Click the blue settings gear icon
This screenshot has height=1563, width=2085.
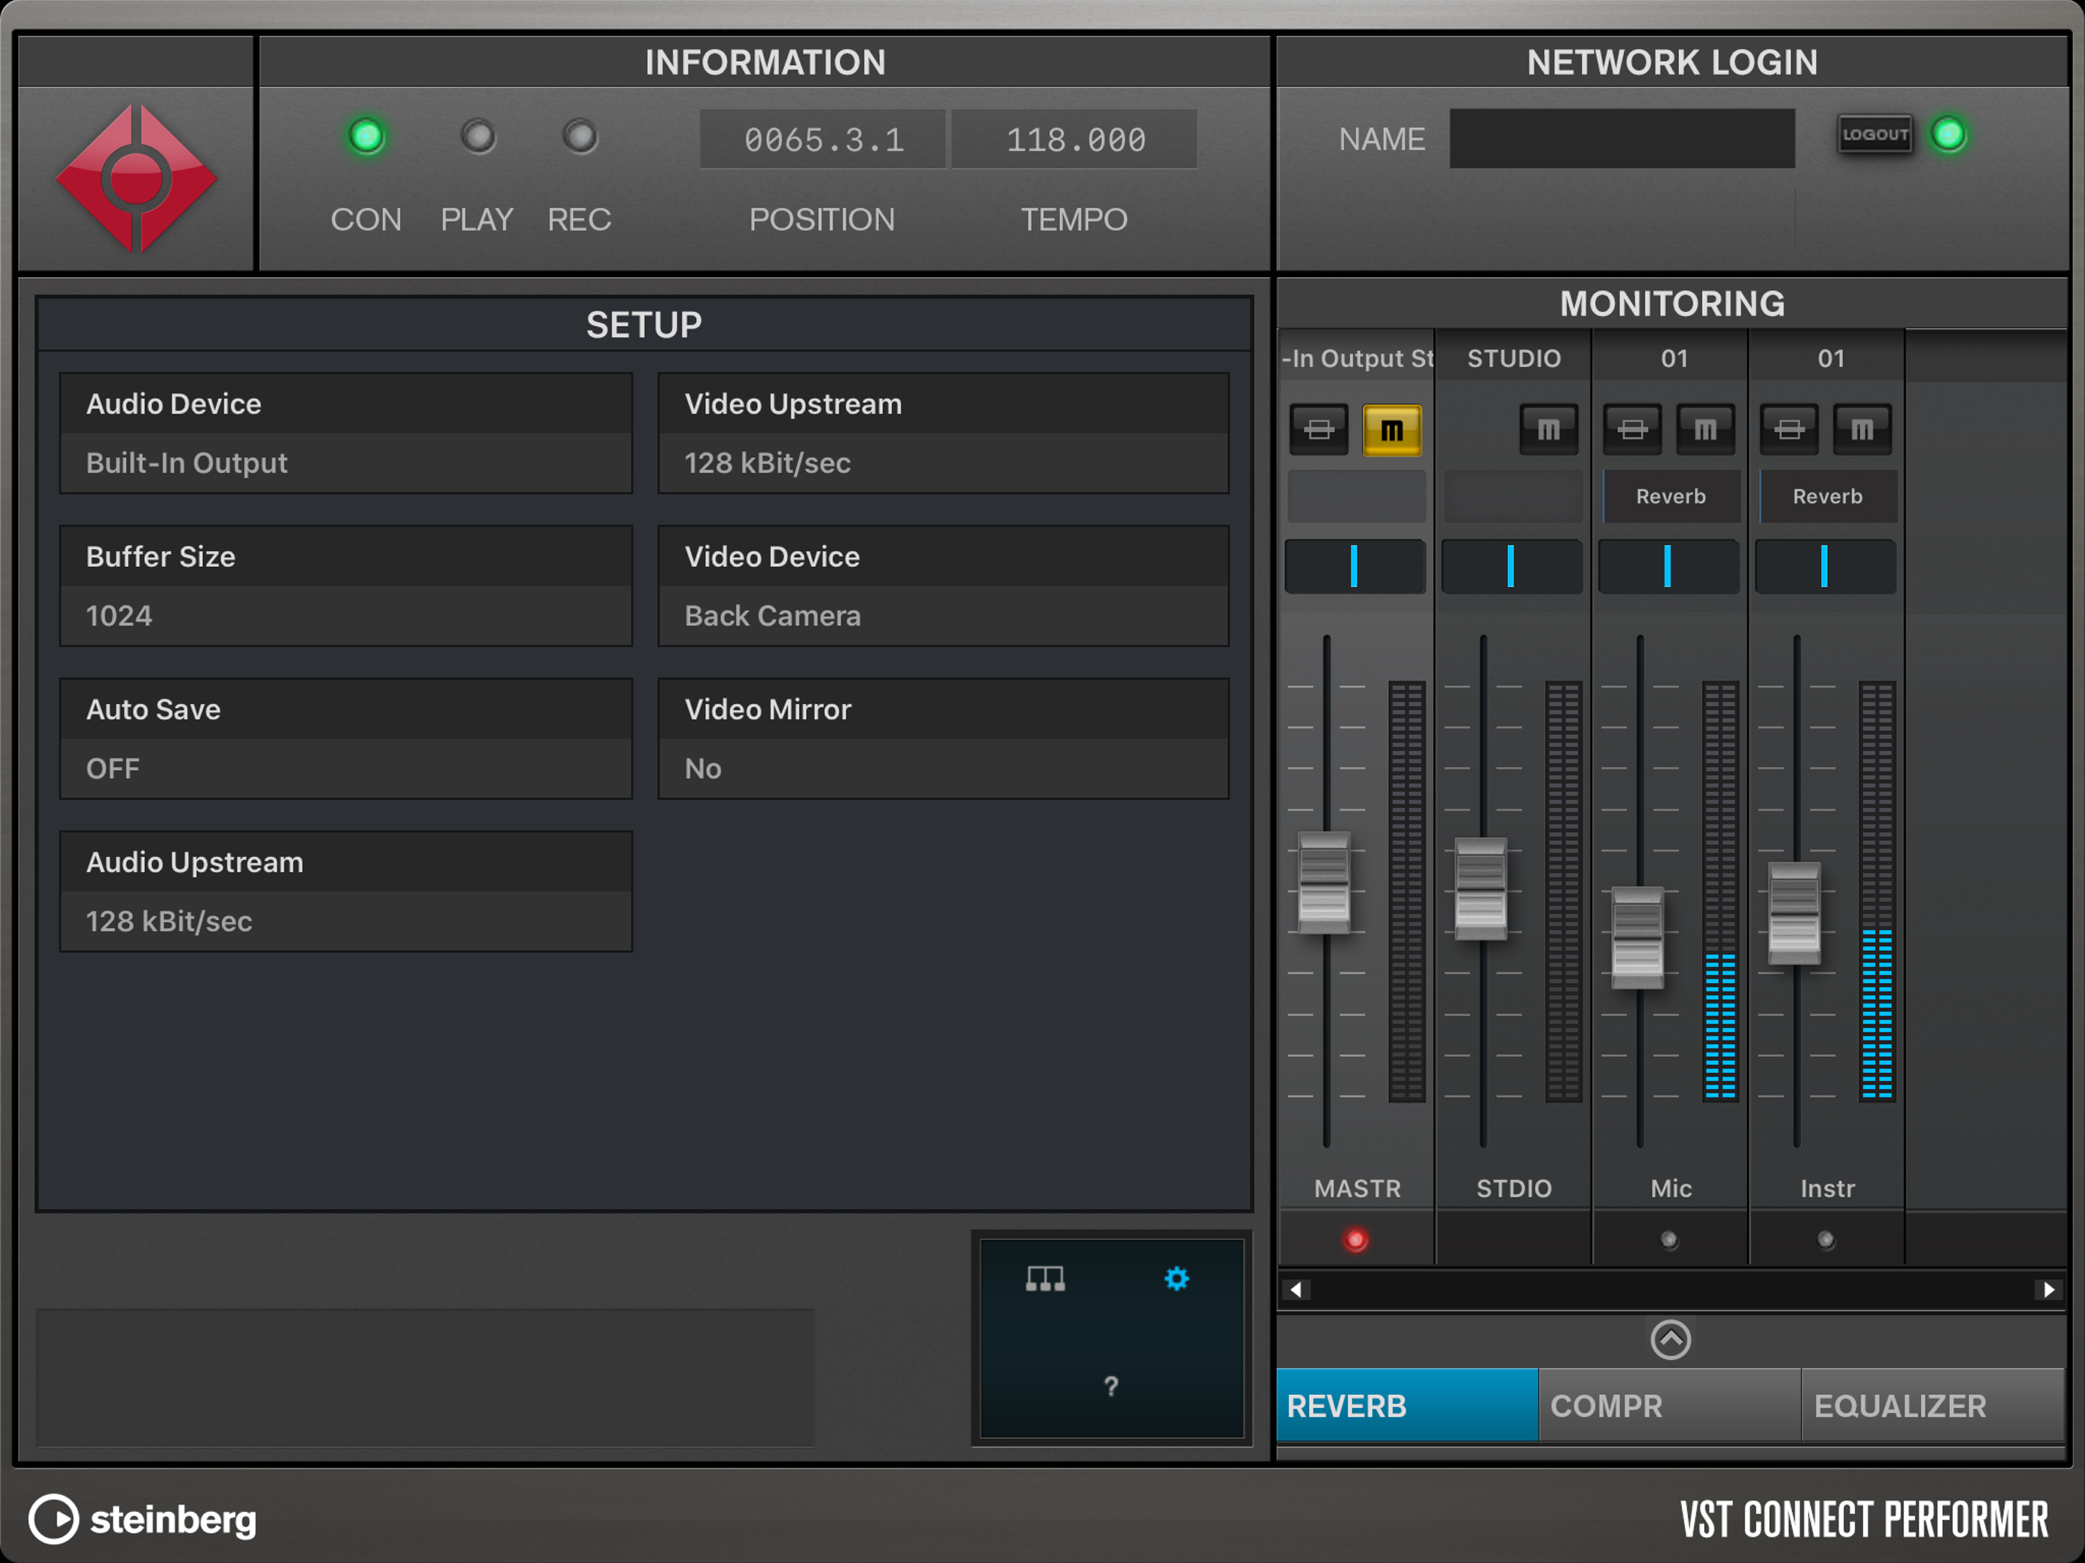pyautogui.click(x=1176, y=1278)
